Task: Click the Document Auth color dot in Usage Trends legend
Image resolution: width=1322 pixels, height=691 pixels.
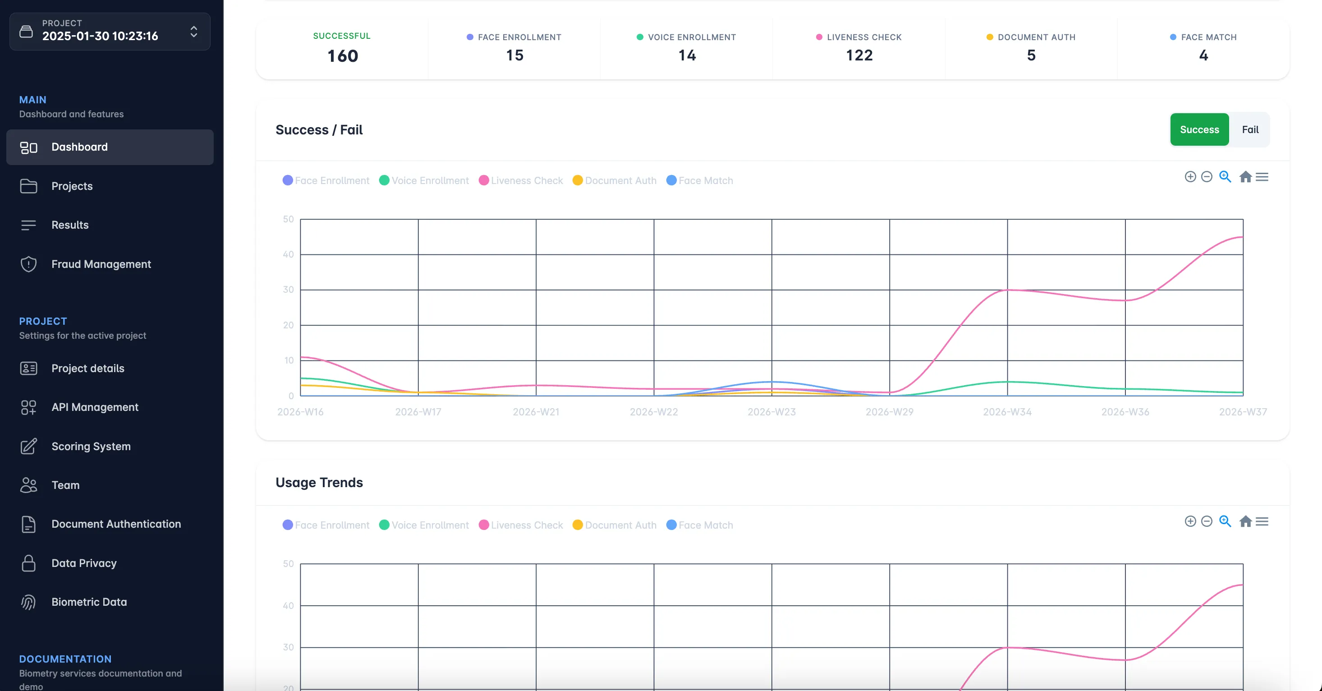Action: [577, 525]
